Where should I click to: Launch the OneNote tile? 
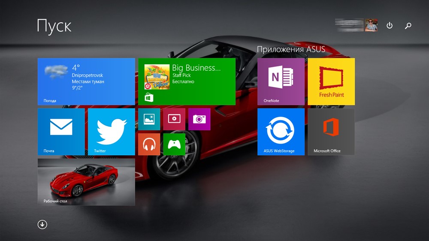pyautogui.click(x=281, y=81)
